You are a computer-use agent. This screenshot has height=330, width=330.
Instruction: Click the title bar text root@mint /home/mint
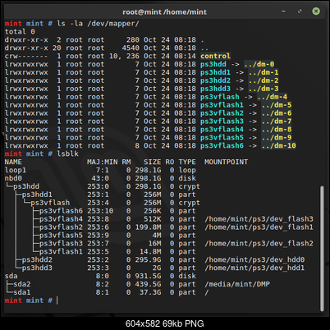pyautogui.click(x=164, y=12)
